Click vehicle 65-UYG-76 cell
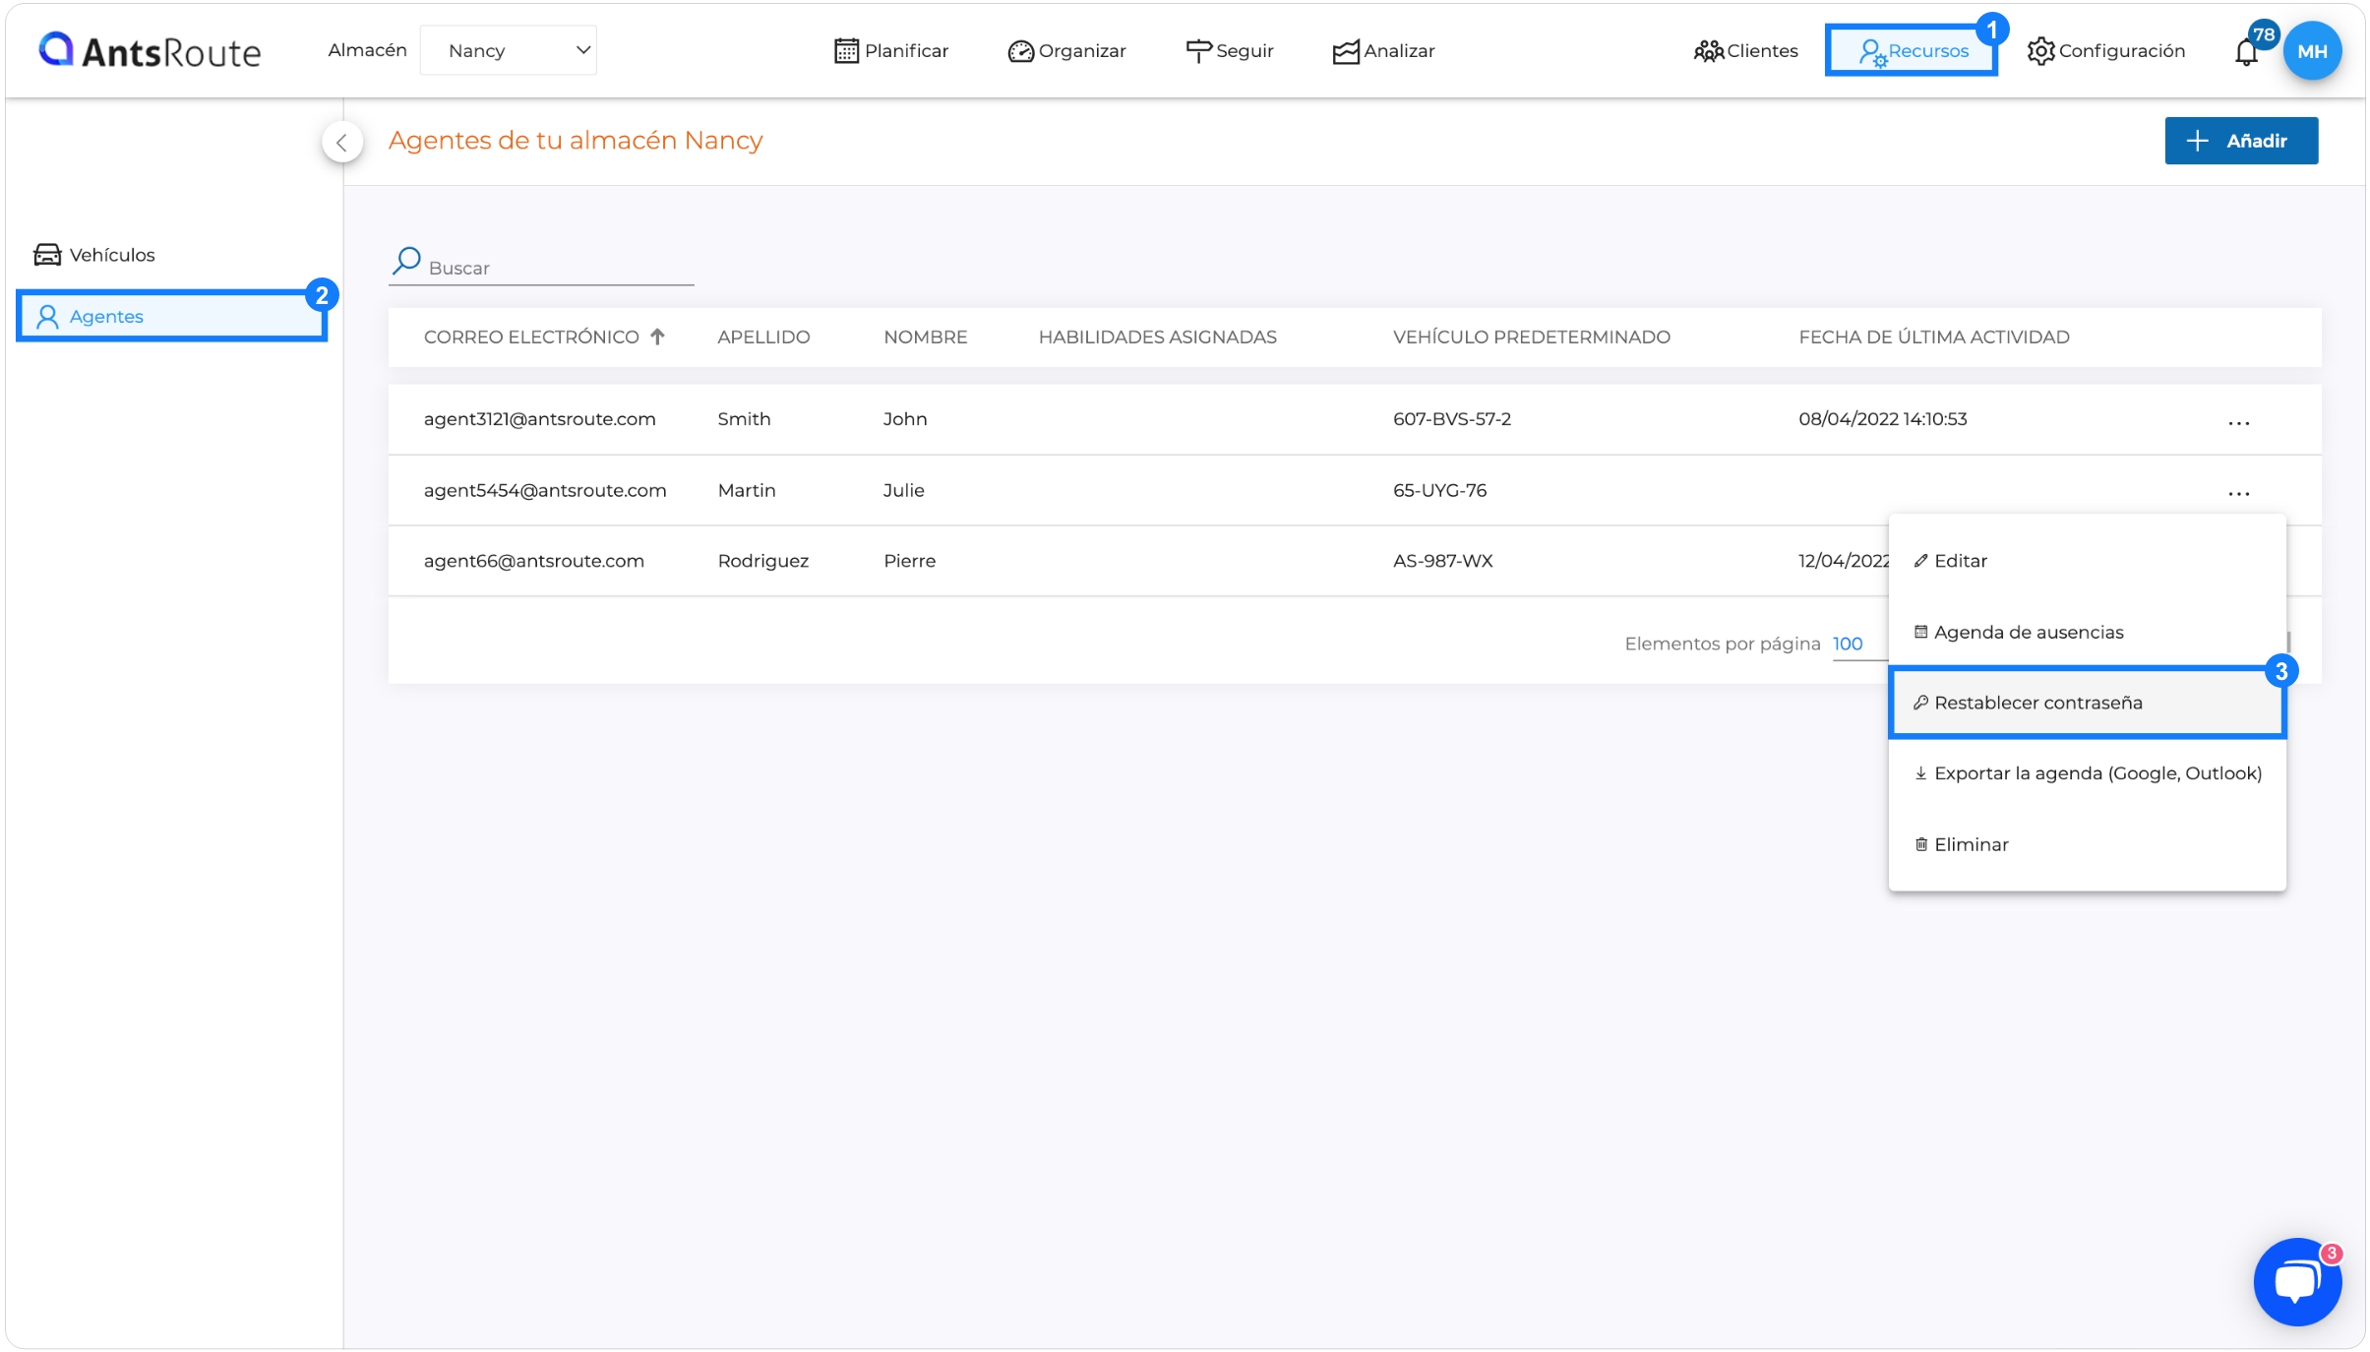2370x1352 pixels. point(1439,489)
